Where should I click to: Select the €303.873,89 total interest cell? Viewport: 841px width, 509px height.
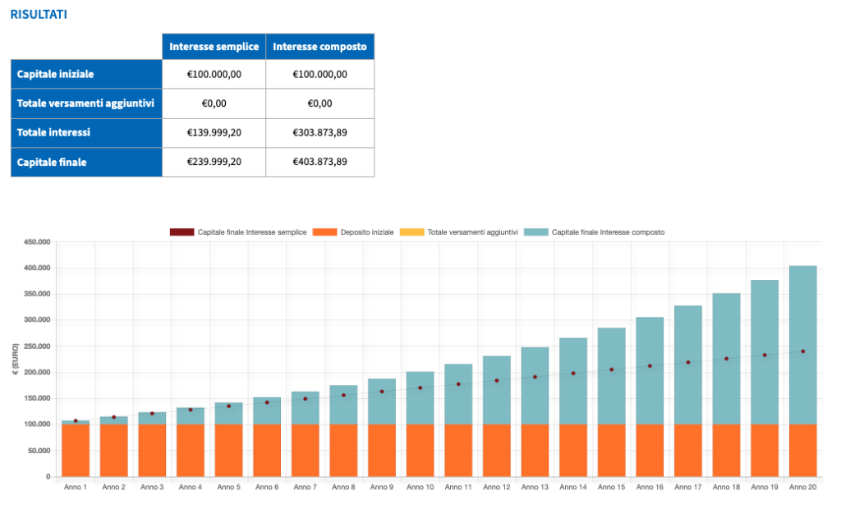pos(319,132)
